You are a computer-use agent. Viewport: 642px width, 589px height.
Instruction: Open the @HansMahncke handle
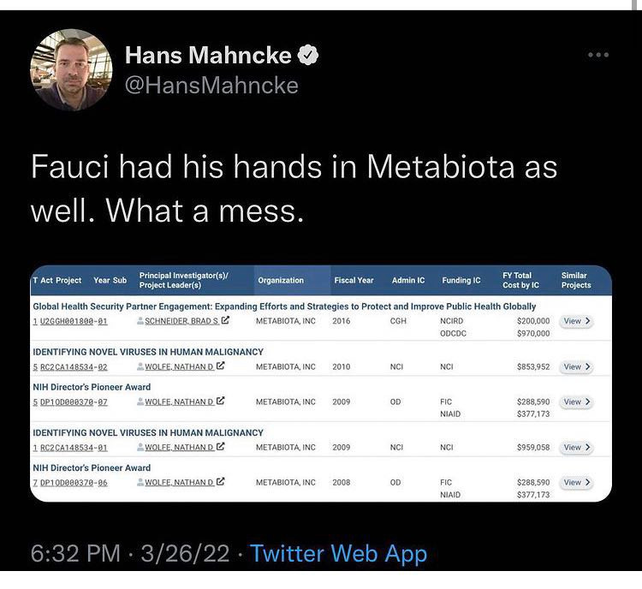211,86
